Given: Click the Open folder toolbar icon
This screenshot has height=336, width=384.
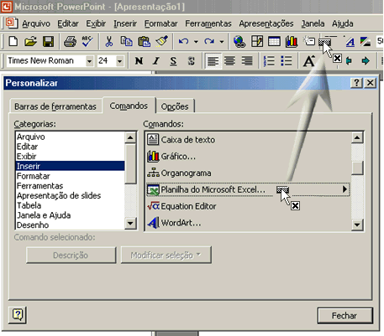Looking at the screenshot, I should point(30,42).
